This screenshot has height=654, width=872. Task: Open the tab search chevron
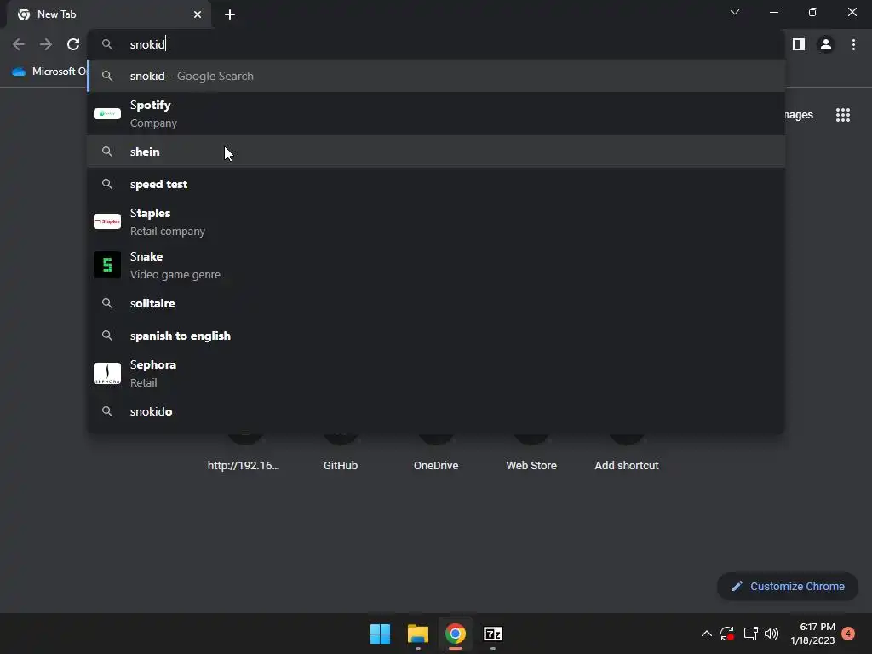[735, 12]
